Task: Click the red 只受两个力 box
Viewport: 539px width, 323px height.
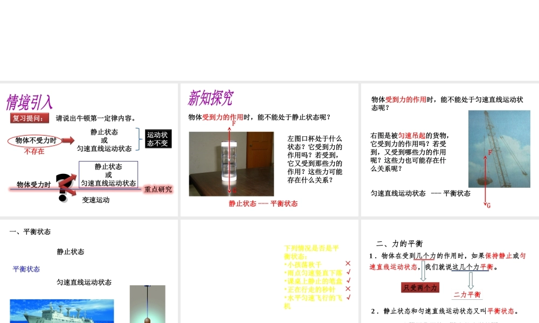Action: (420, 287)
